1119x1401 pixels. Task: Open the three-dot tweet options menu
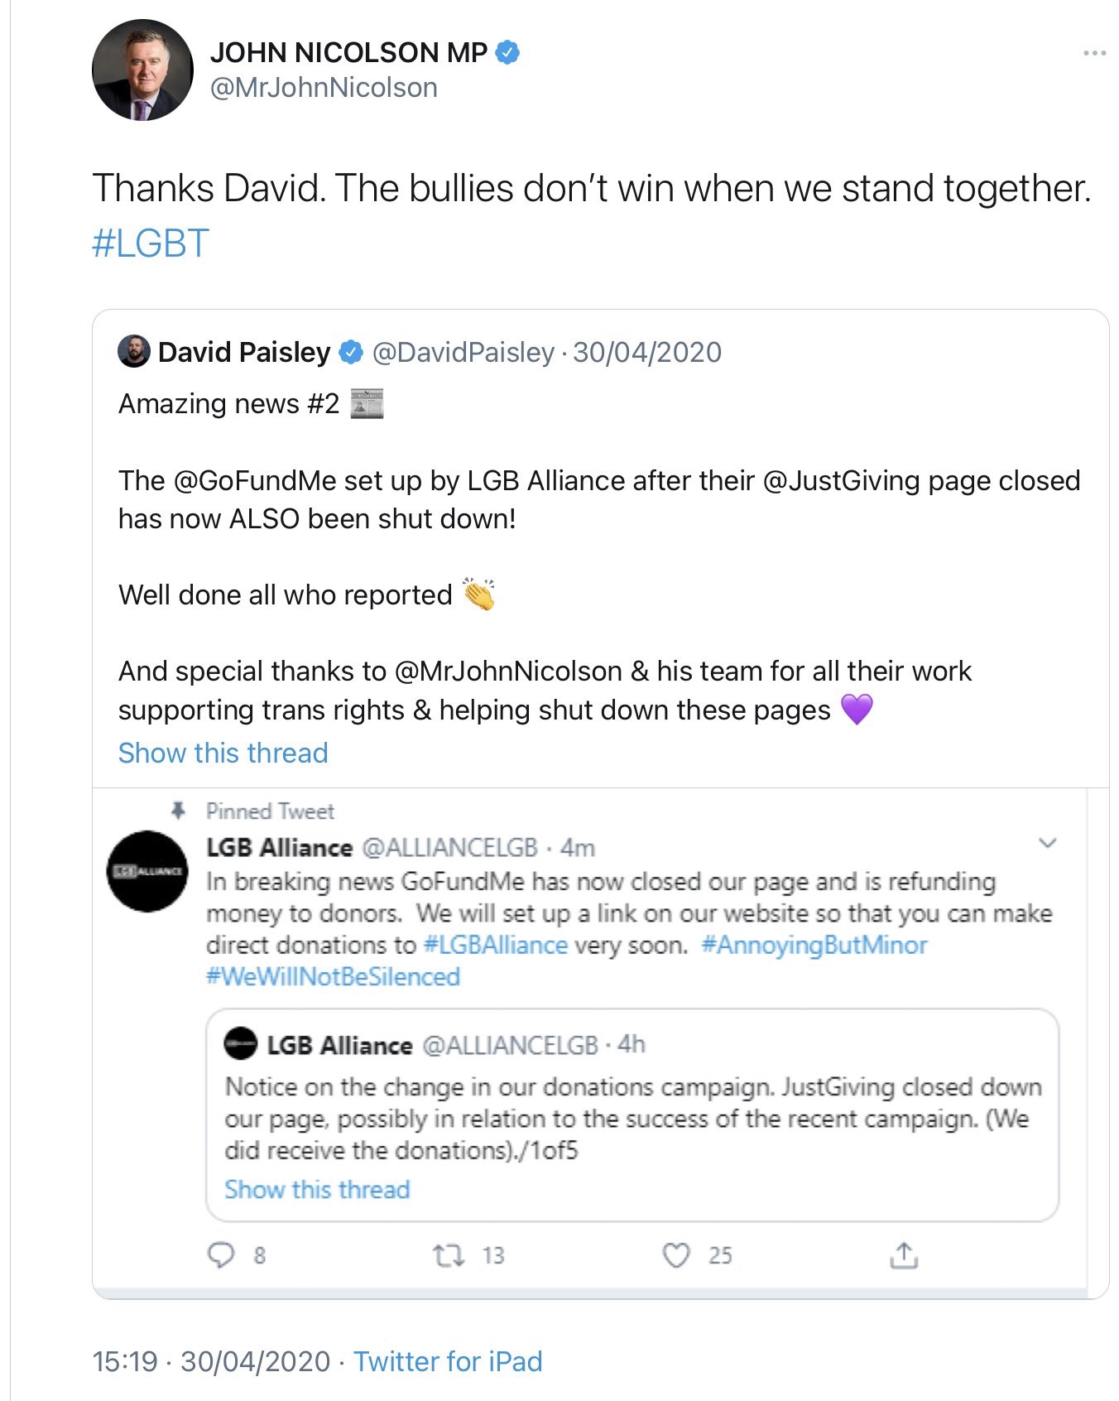(x=1094, y=53)
